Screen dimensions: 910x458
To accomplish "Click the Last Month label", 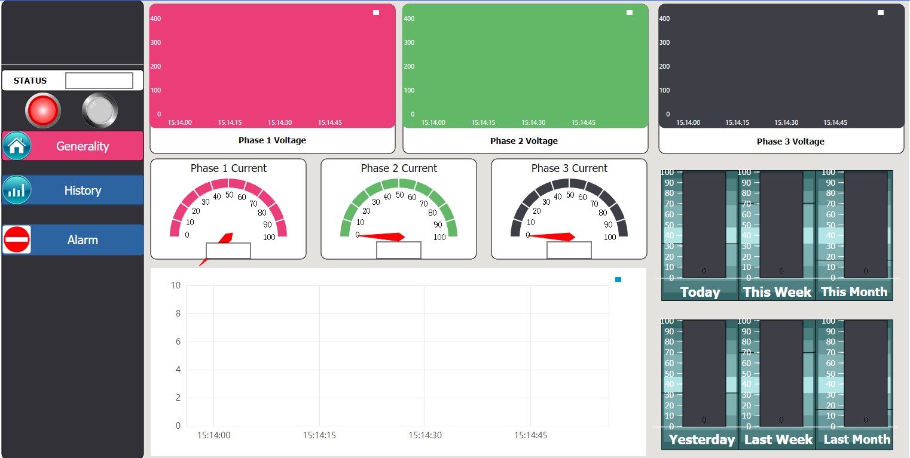I will (x=857, y=440).
